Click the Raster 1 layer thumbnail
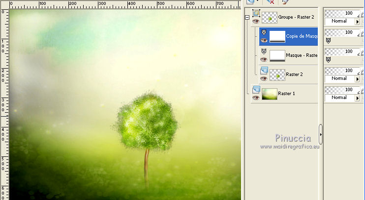The image size is (365, 200). pos(270,94)
